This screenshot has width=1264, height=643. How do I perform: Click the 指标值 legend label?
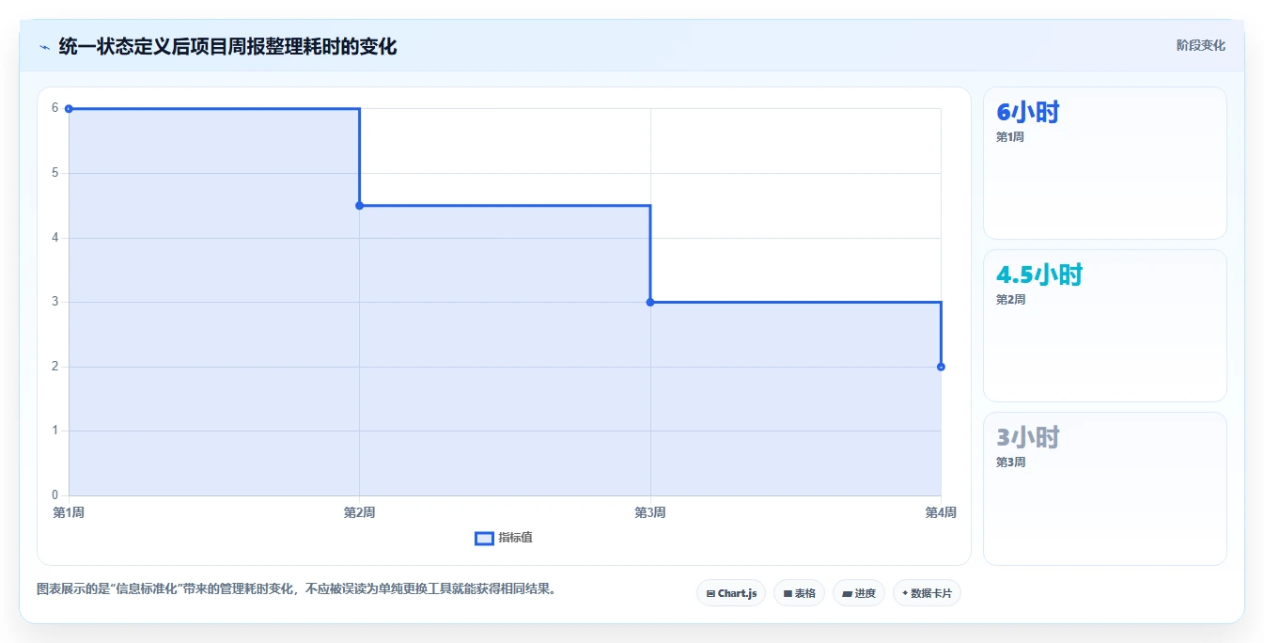[515, 538]
